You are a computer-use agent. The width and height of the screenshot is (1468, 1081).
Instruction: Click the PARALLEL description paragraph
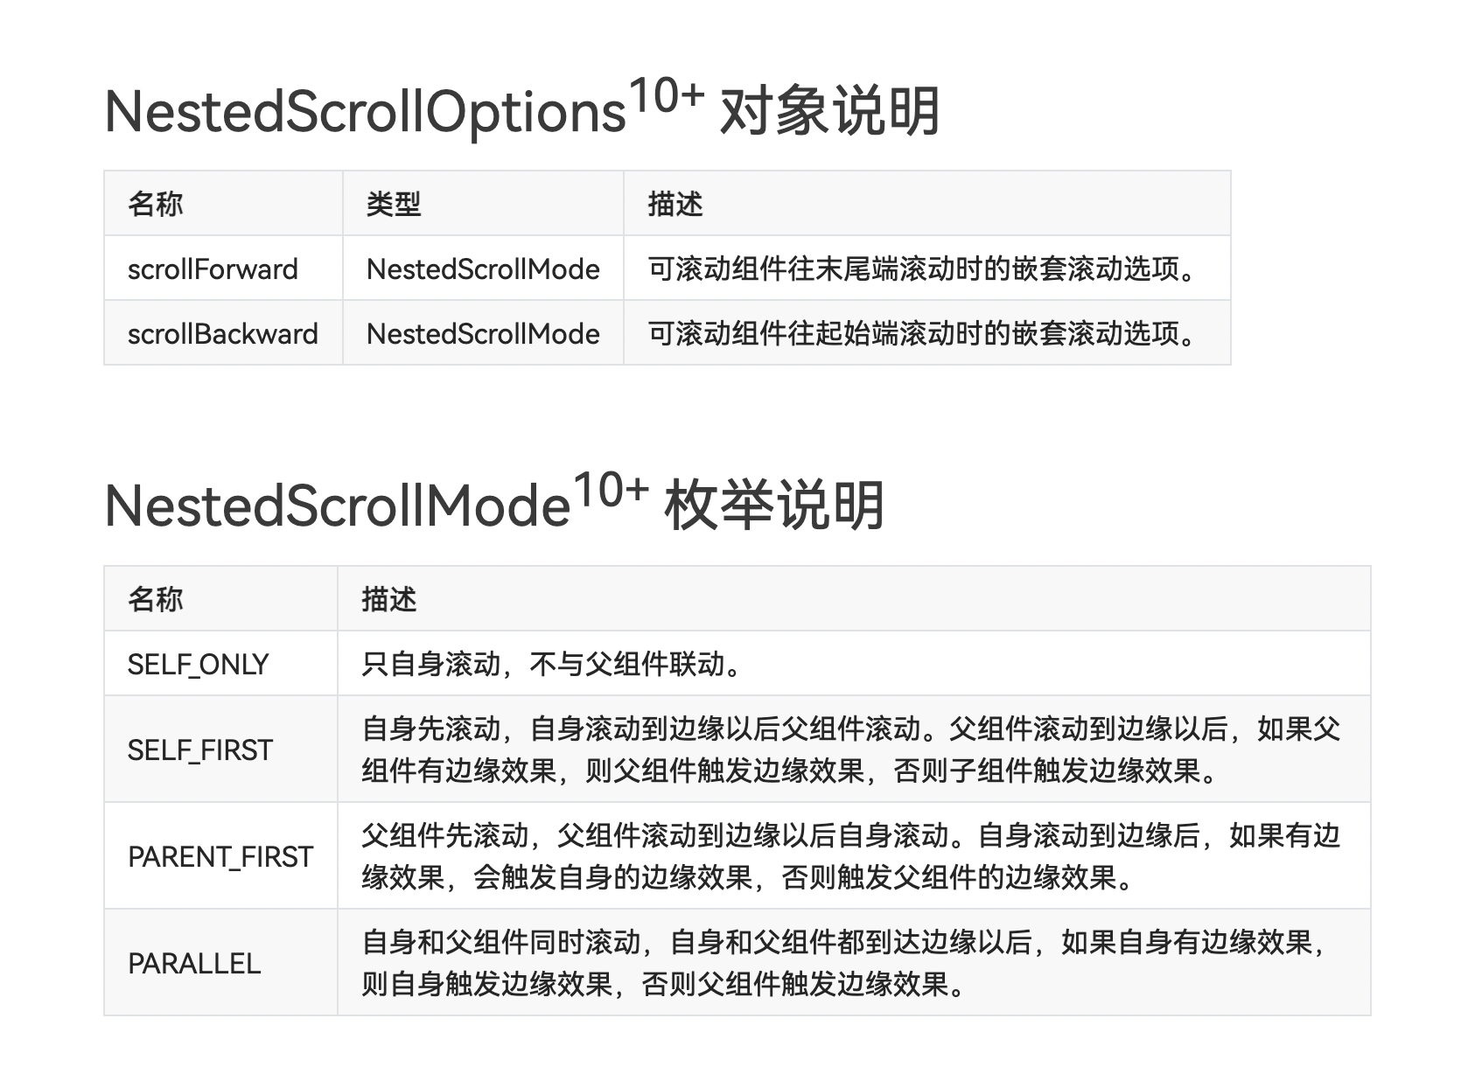845,963
